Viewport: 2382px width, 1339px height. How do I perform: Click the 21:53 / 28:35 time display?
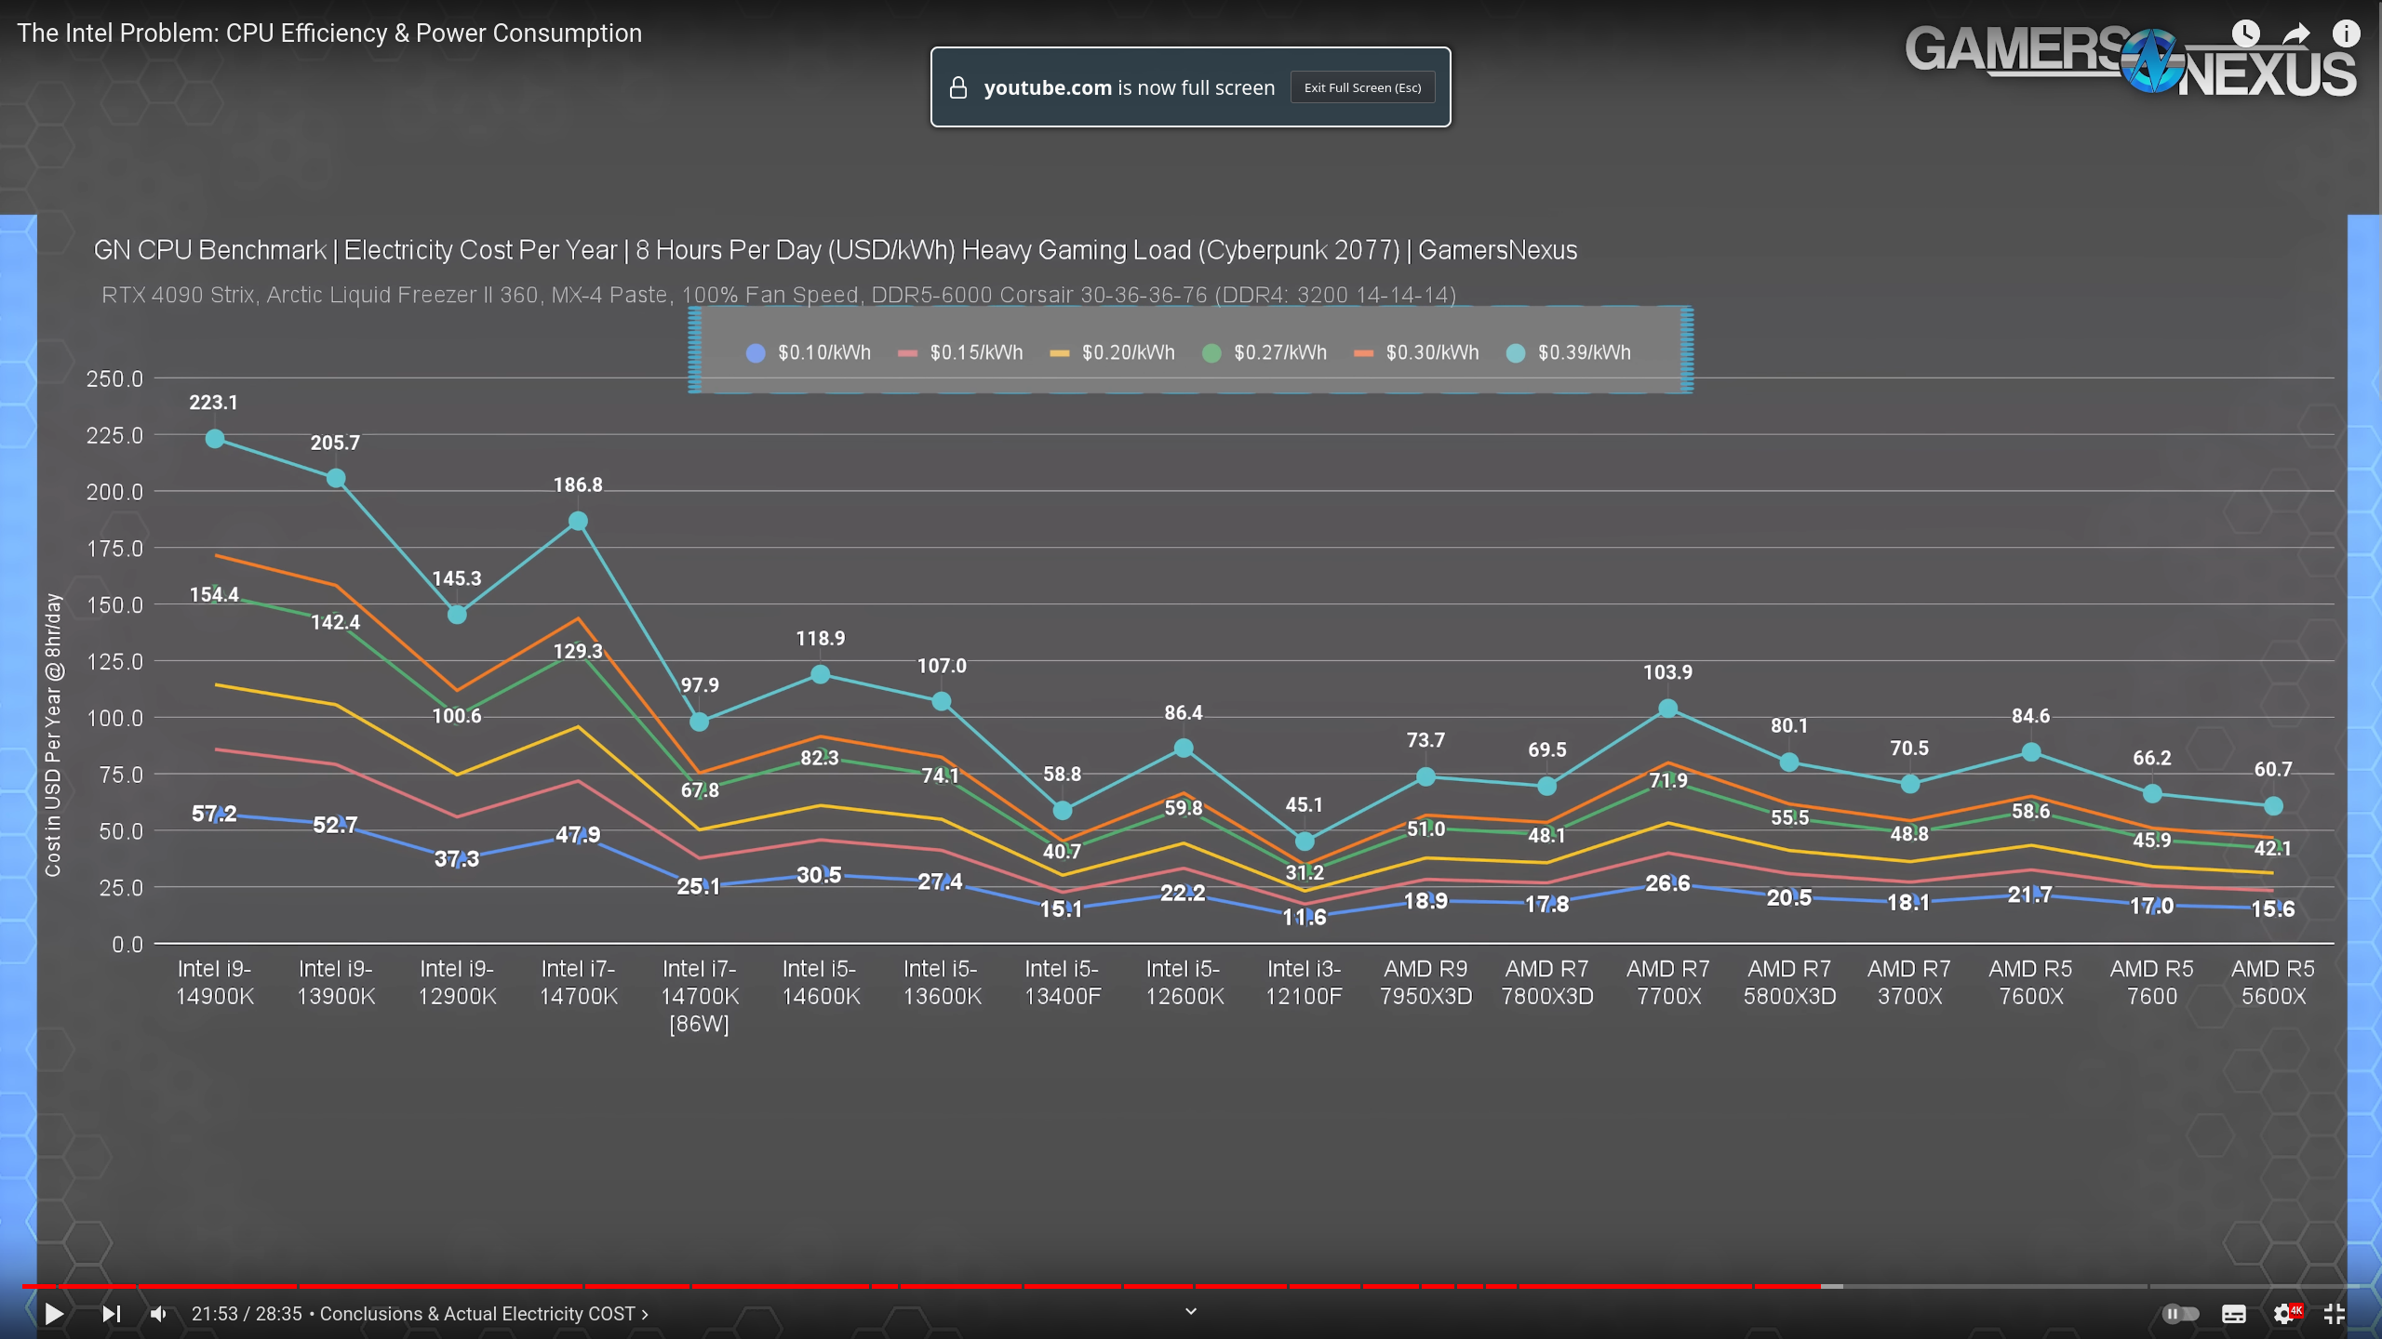point(247,1314)
